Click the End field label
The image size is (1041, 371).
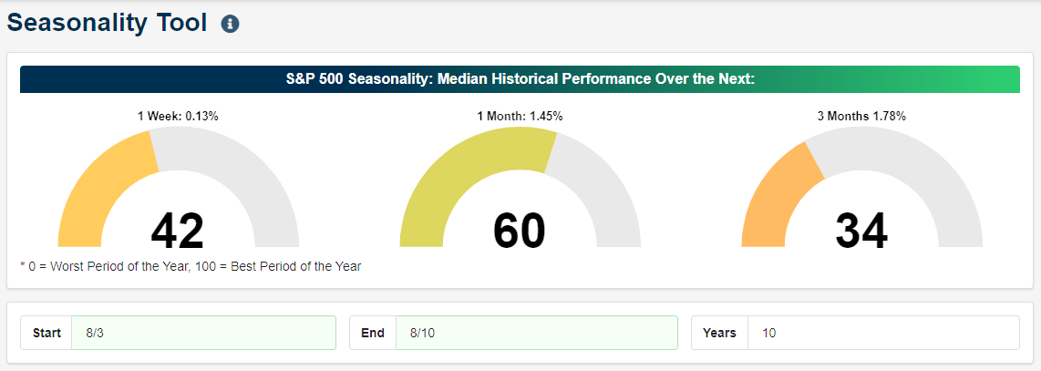373,333
